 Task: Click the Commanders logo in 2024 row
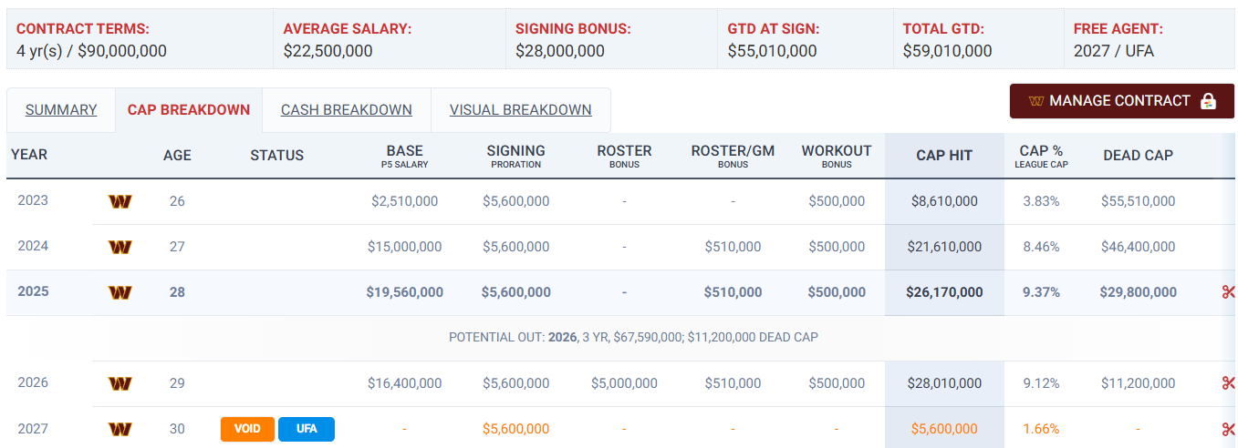120,247
